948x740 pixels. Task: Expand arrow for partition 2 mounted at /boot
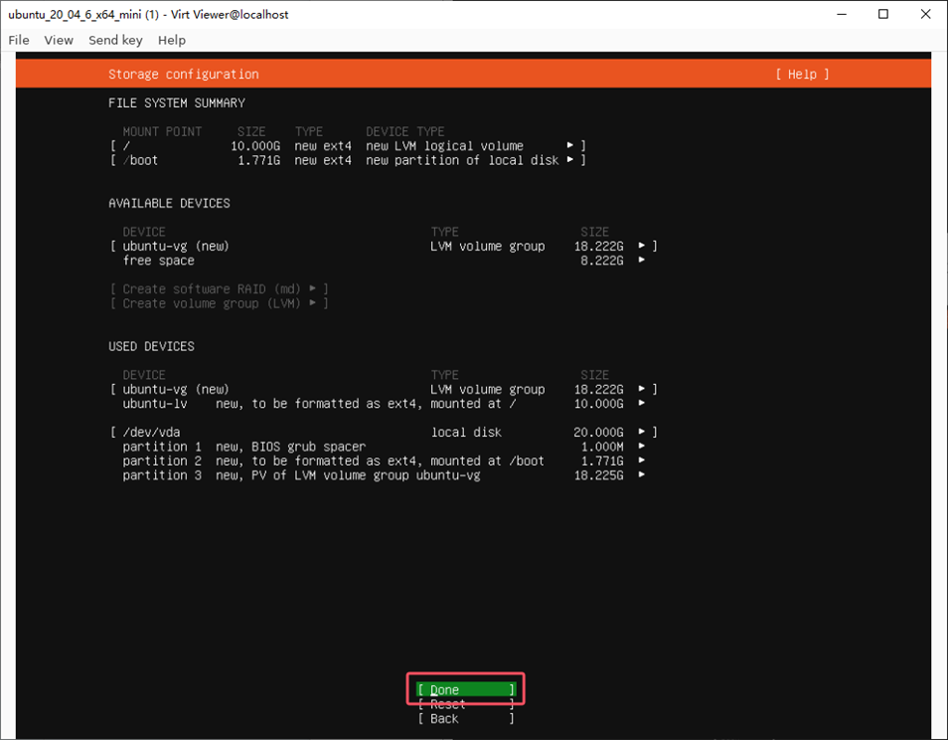pyautogui.click(x=642, y=461)
